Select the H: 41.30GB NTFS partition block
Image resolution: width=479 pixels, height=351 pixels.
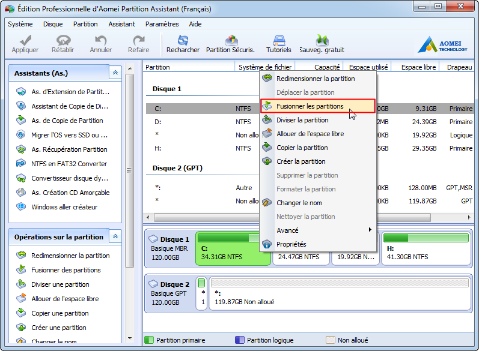point(426,248)
